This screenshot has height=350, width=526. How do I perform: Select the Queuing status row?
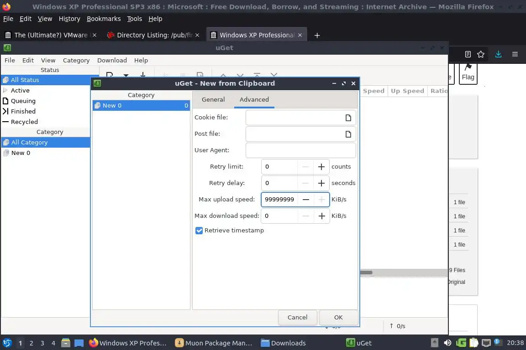pyautogui.click(x=45, y=101)
